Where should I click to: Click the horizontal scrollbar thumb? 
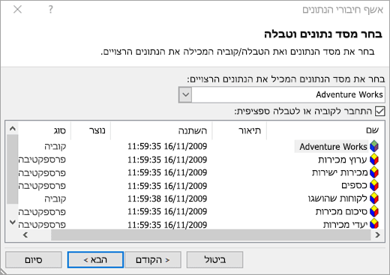[211, 235]
